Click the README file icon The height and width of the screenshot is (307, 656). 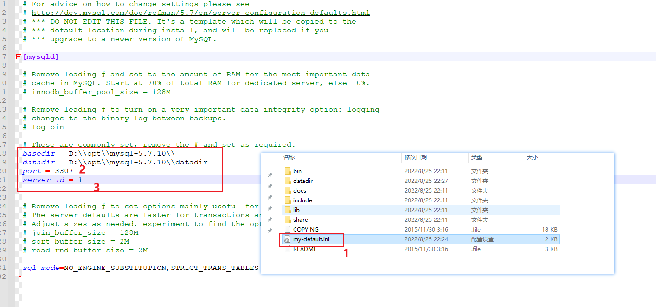click(x=287, y=249)
